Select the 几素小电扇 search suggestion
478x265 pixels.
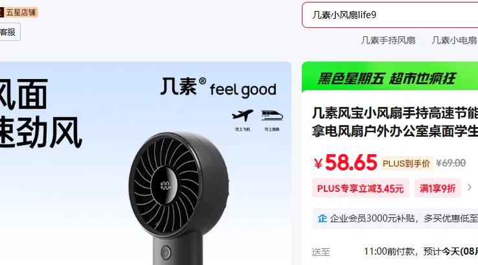454,40
